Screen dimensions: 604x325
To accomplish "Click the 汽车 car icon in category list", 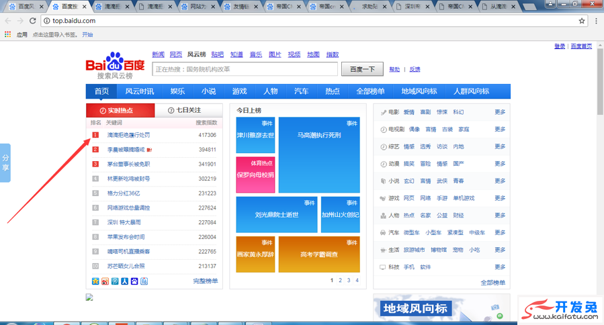I will (x=383, y=232).
